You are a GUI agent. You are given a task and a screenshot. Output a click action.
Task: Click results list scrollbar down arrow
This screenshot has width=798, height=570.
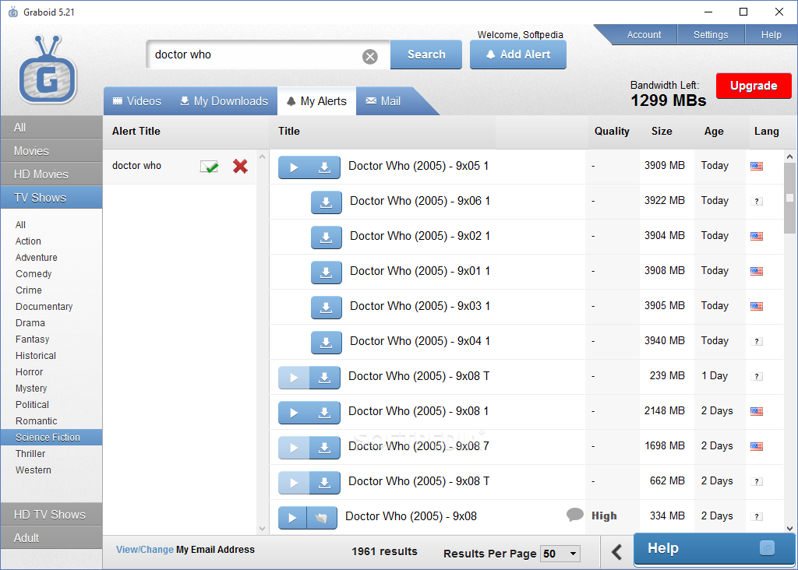click(x=790, y=528)
